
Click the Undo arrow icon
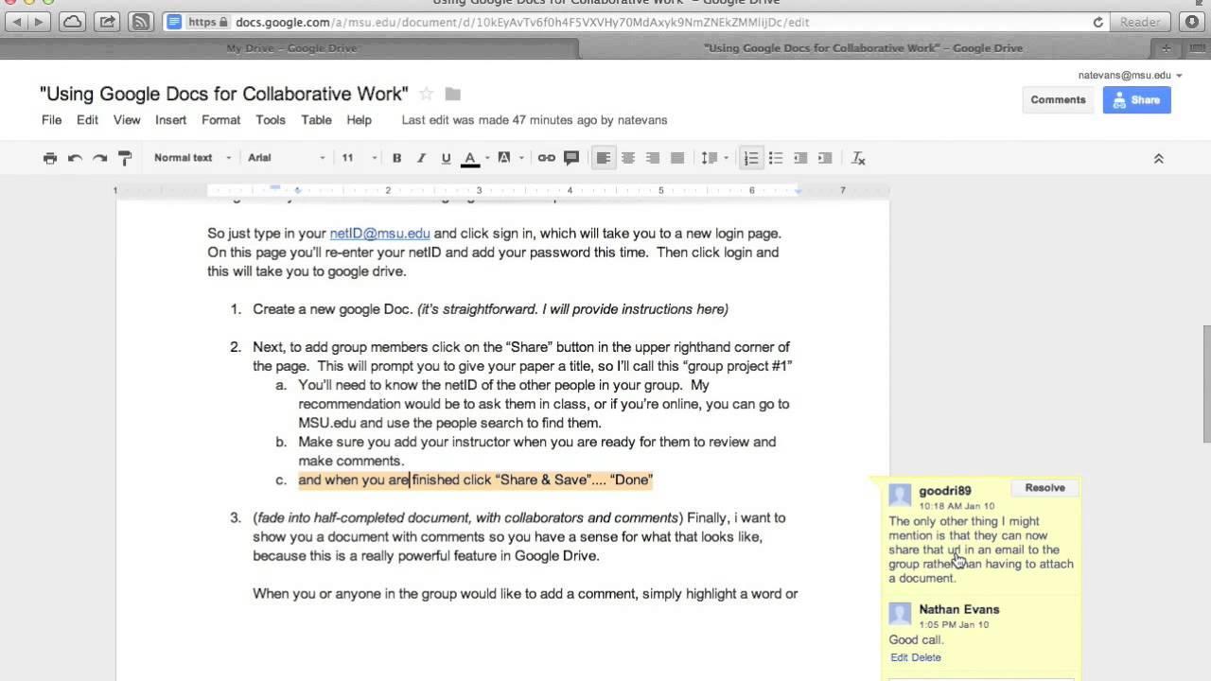click(x=75, y=158)
